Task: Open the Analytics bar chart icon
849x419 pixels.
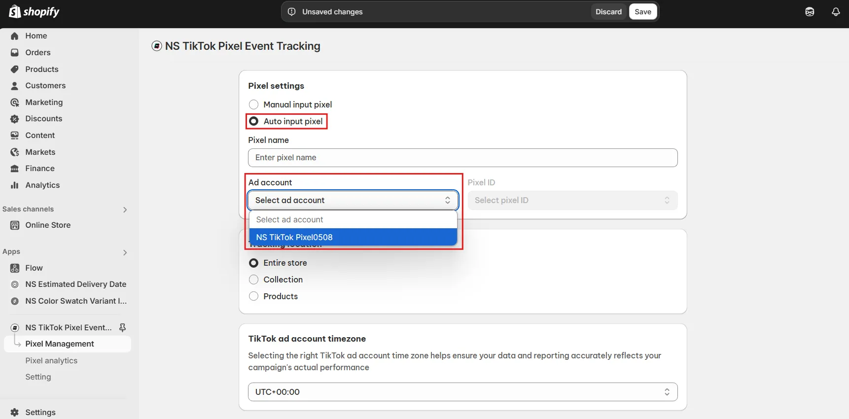Action: [x=15, y=185]
